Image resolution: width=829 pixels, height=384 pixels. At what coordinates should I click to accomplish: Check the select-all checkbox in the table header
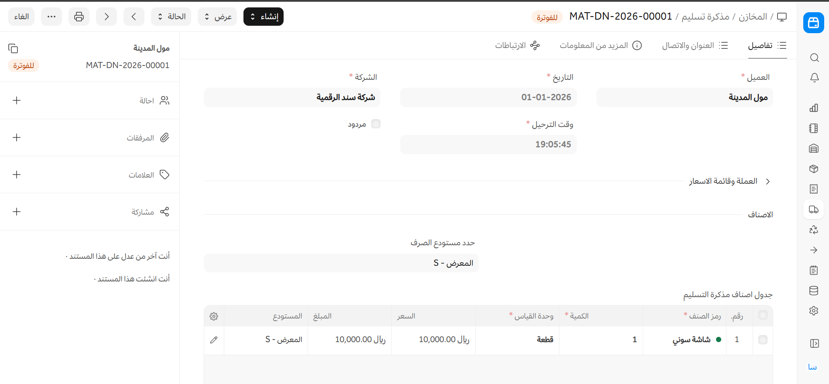click(763, 315)
